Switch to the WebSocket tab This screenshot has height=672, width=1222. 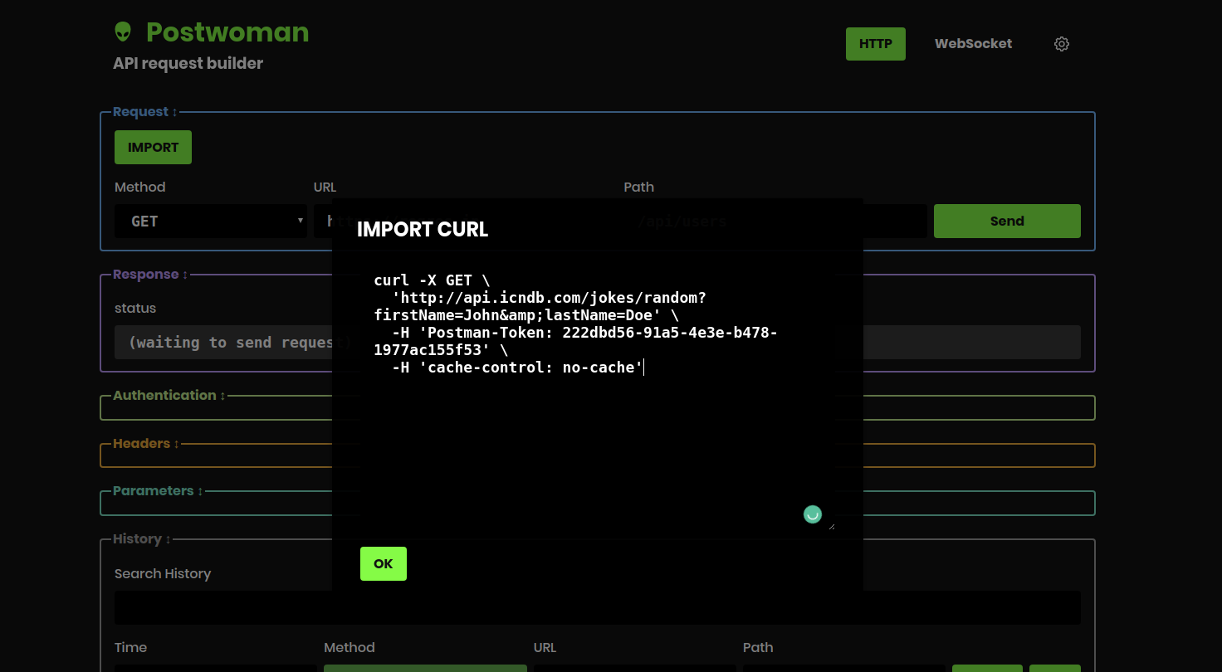[x=973, y=44]
